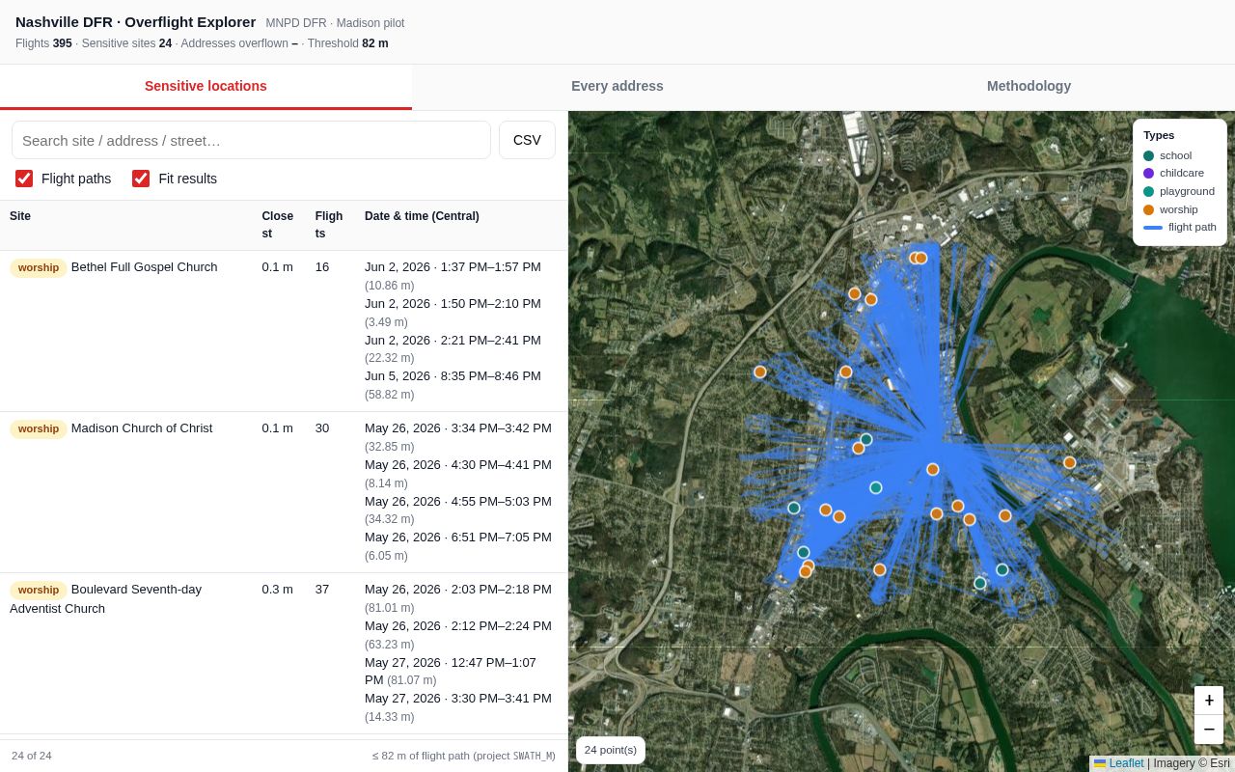Image resolution: width=1235 pixels, height=772 pixels.
Task: Switch to the Sensitive locations tab
Action: pyautogui.click(x=206, y=86)
